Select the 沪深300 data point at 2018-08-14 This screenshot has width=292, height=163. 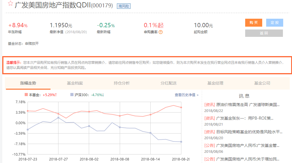tap(150, 133)
